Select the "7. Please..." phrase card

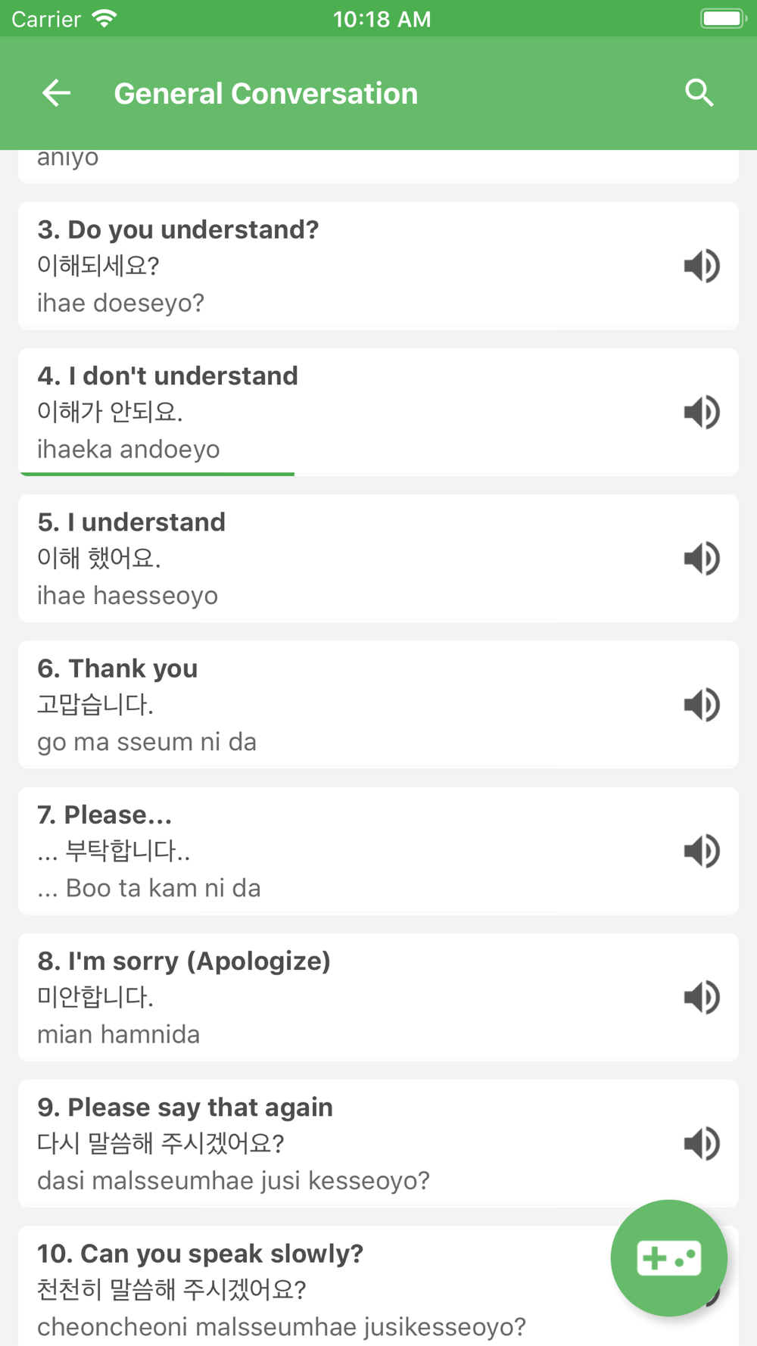[x=378, y=851]
